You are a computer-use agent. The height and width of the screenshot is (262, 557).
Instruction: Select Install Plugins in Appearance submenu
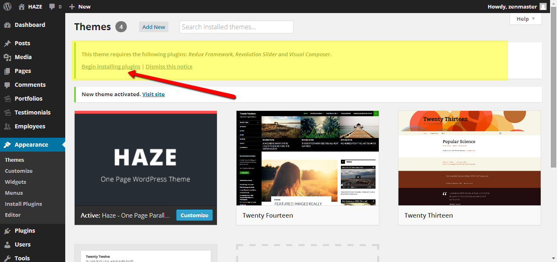tap(23, 204)
